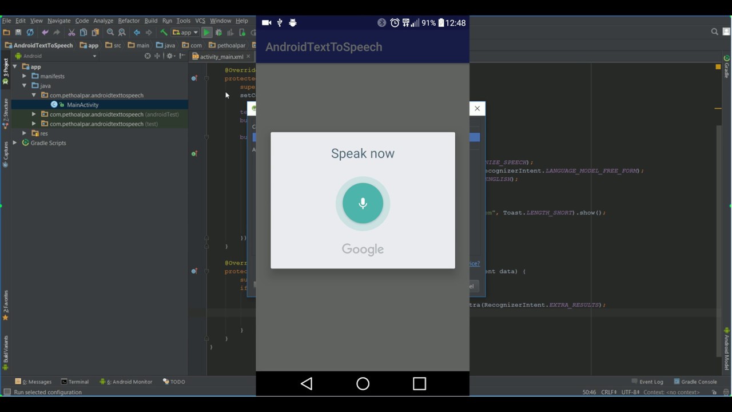
Task: Open the Structure side tool tab
Action: (x=6, y=114)
